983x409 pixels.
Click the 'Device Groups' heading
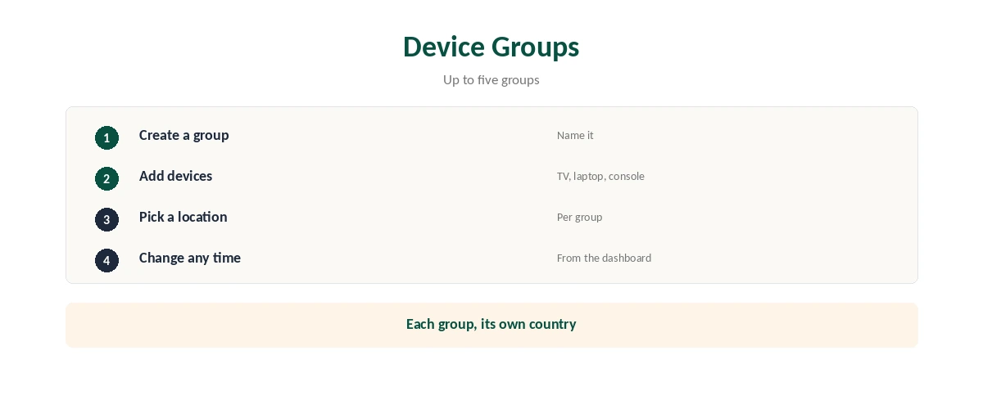(x=491, y=47)
